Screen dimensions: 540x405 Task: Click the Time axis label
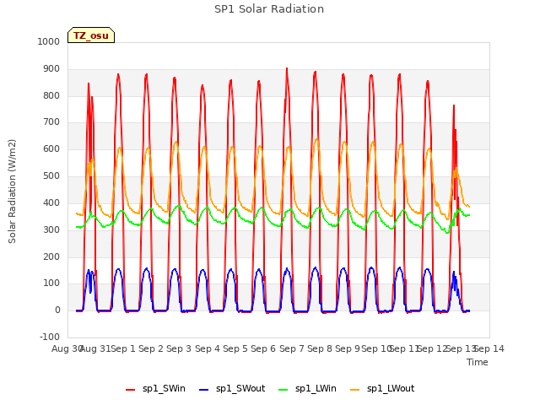coord(478,362)
